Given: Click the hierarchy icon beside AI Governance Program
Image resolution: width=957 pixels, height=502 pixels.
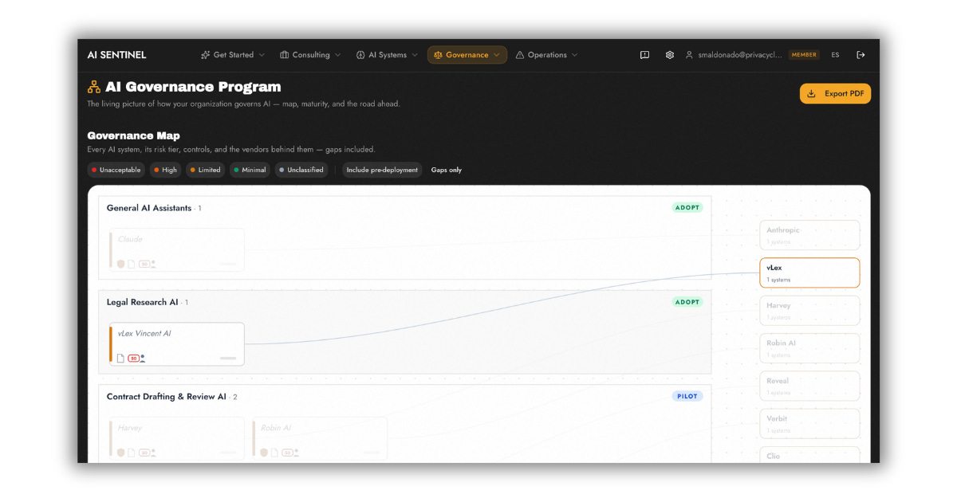Looking at the screenshot, I should pos(94,87).
